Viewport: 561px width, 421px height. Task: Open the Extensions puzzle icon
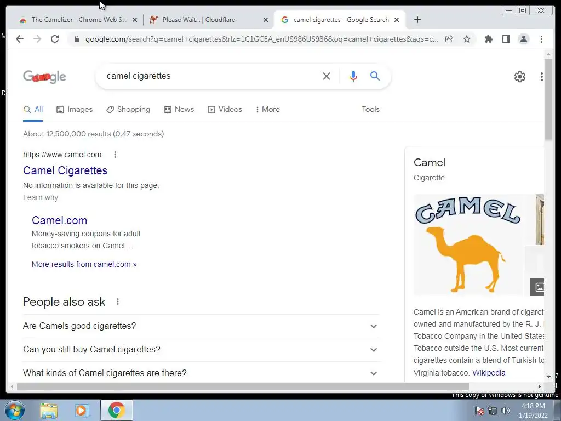click(488, 39)
